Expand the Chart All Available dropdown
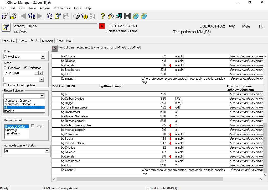Image resolution: width=268 pixels, height=190 pixels. (x=43, y=57)
